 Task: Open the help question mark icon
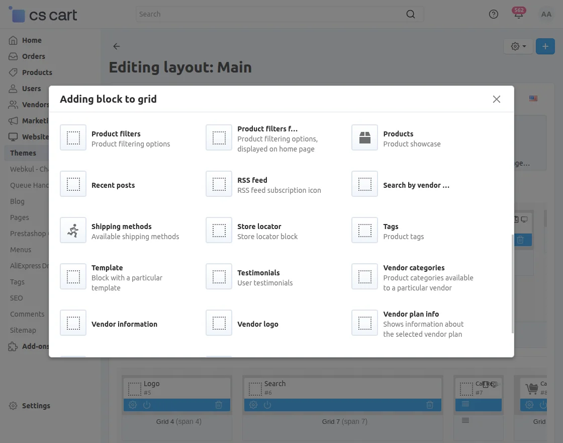[494, 14]
